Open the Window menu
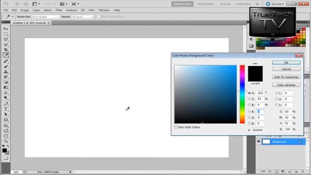Screen dimensions: 311x175 (104, 10)
